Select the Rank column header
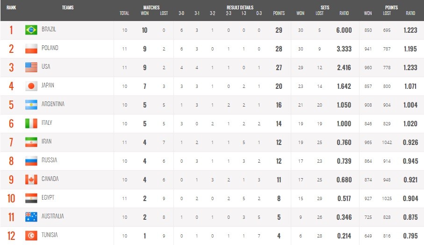Image resolution: width=424 pixels, height=245 pixels. 11,7
